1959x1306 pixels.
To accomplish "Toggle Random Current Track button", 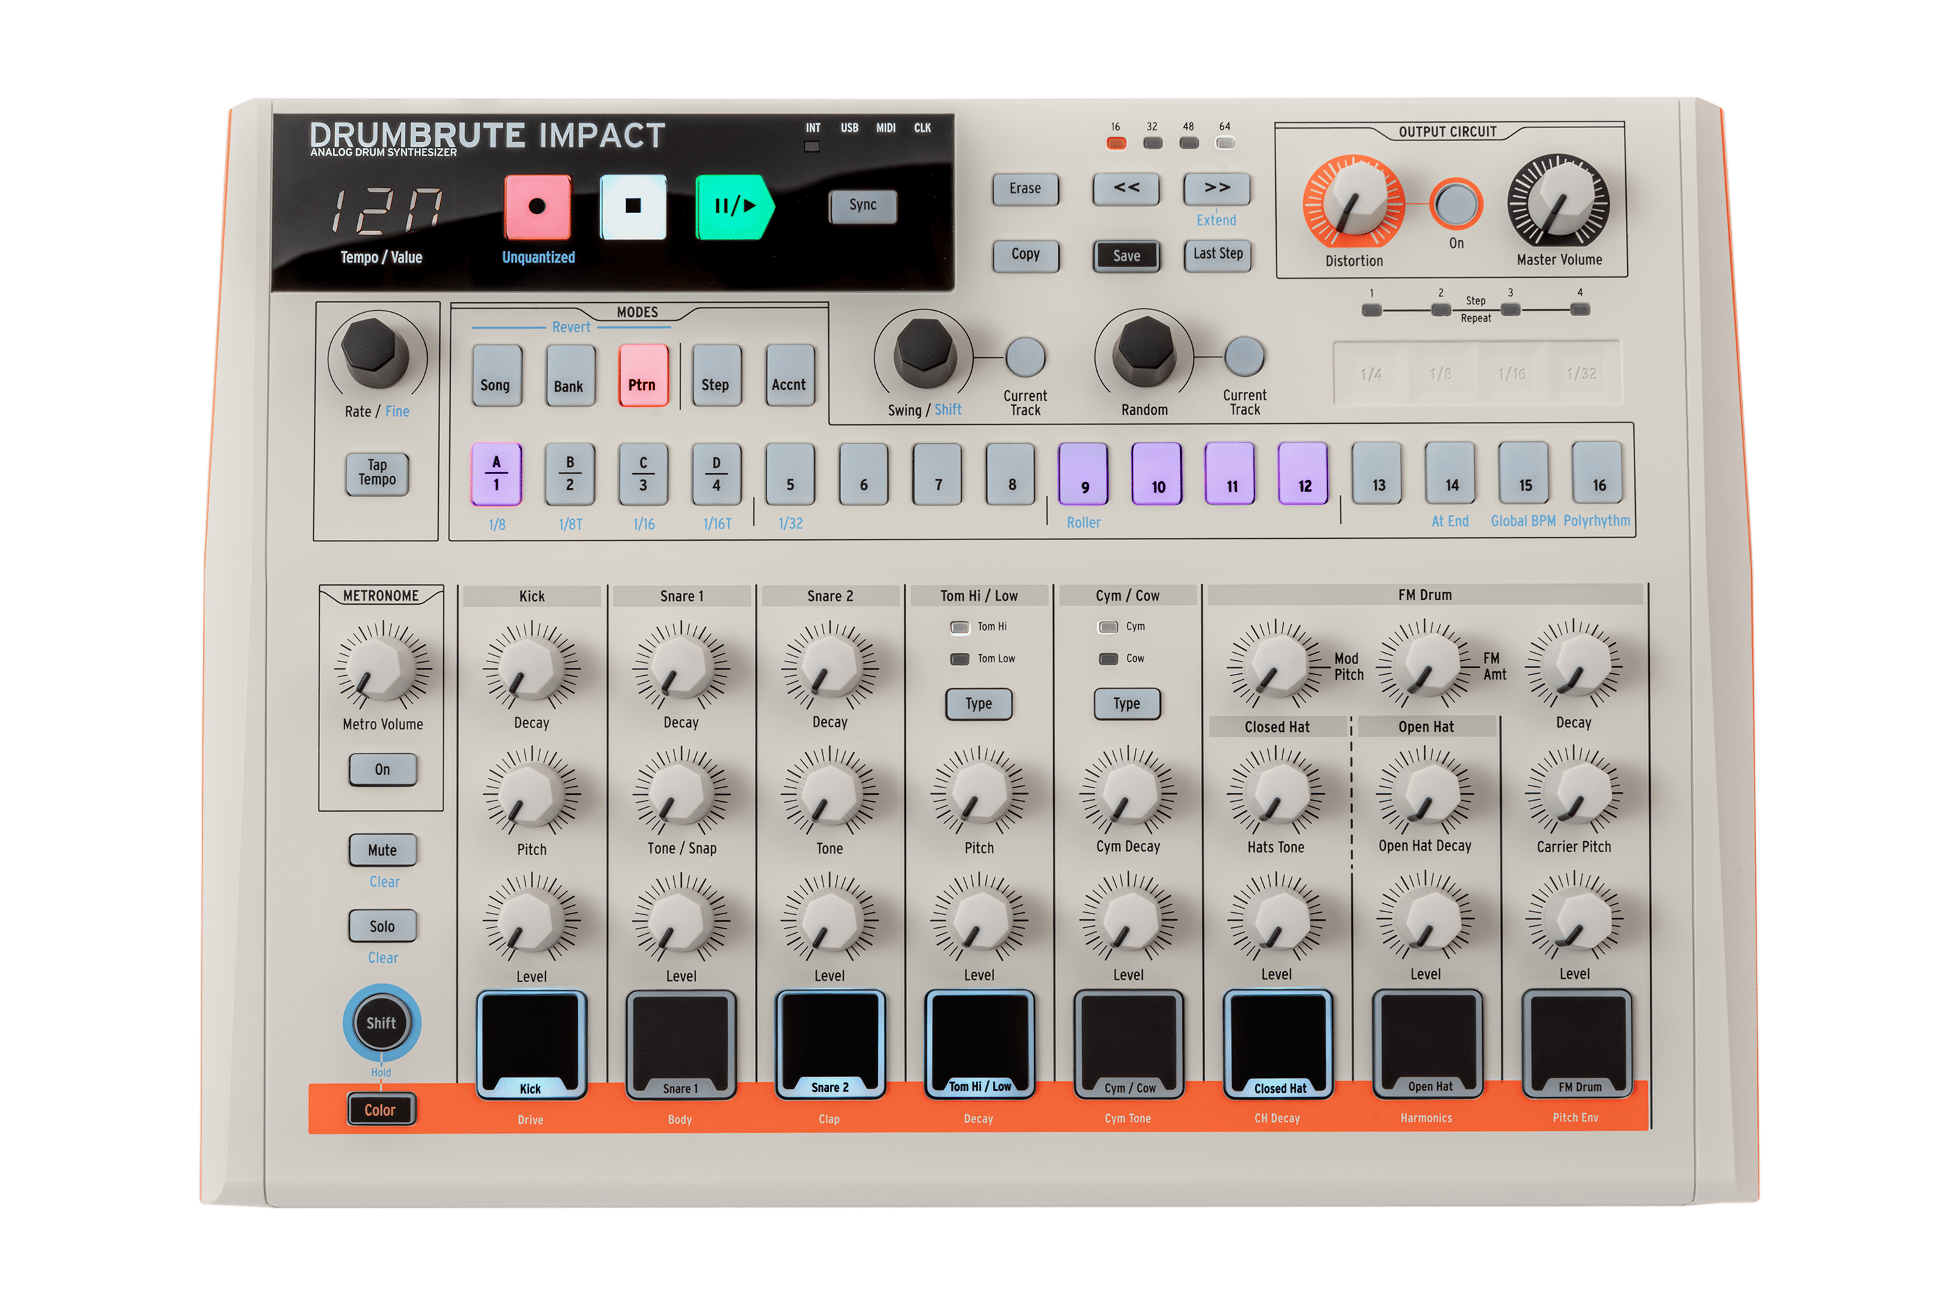I will click(1245, 357).
